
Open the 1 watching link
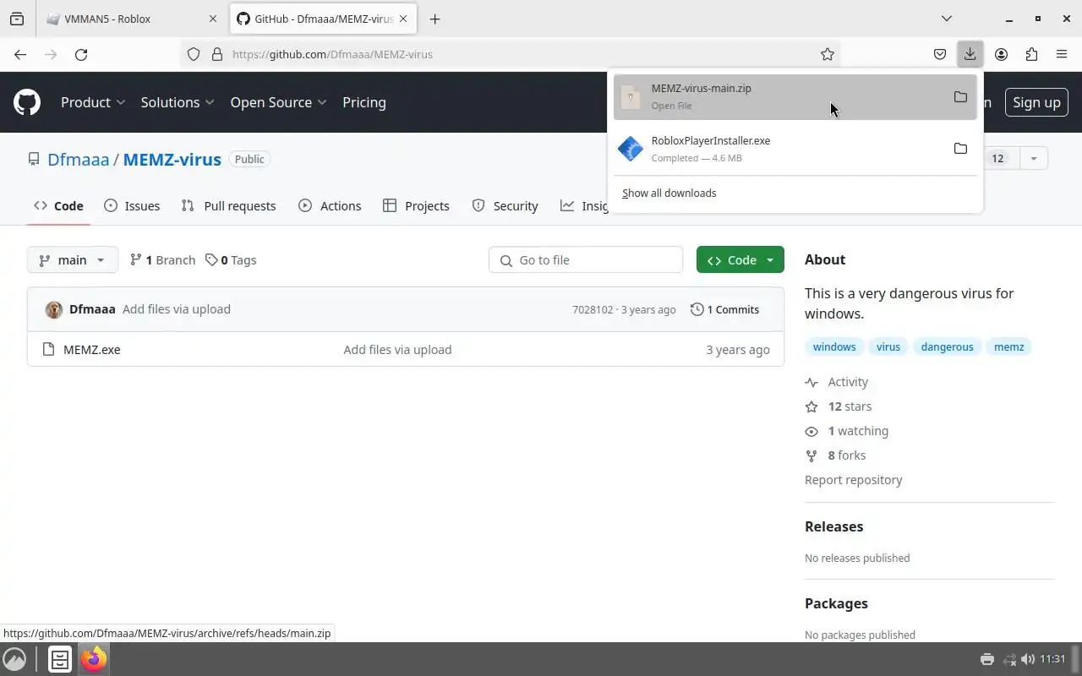(x=847, y=431)
